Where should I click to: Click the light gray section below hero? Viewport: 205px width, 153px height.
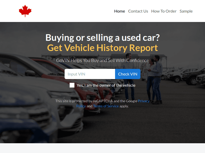[102, 148]
